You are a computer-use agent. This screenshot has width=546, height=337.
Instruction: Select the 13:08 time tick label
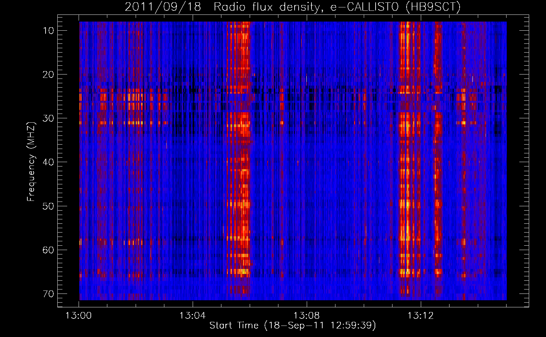click(307, 316)
